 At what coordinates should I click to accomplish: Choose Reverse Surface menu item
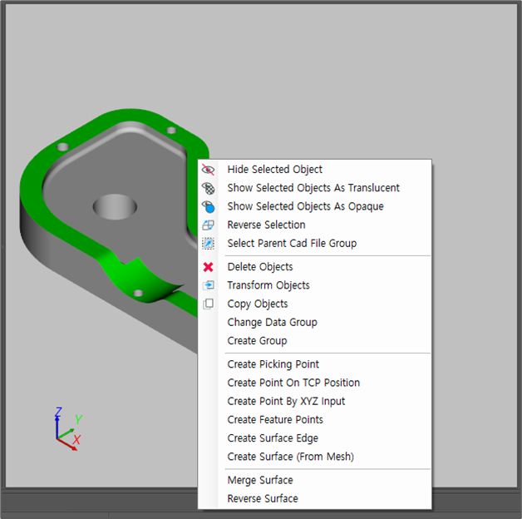point(262,498)
